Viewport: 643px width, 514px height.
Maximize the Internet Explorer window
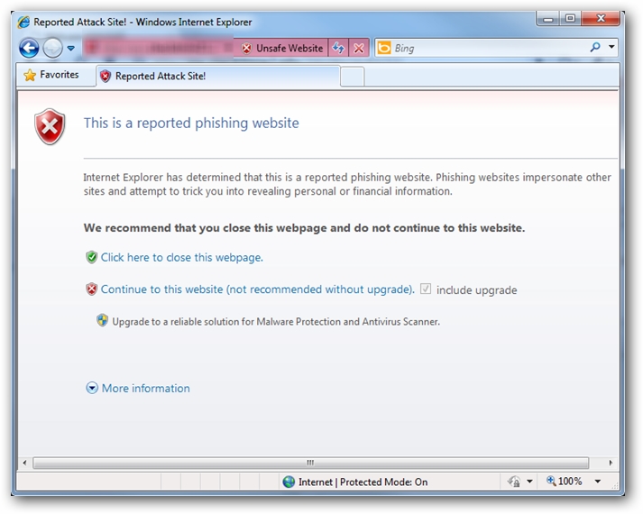pos(570,18)
